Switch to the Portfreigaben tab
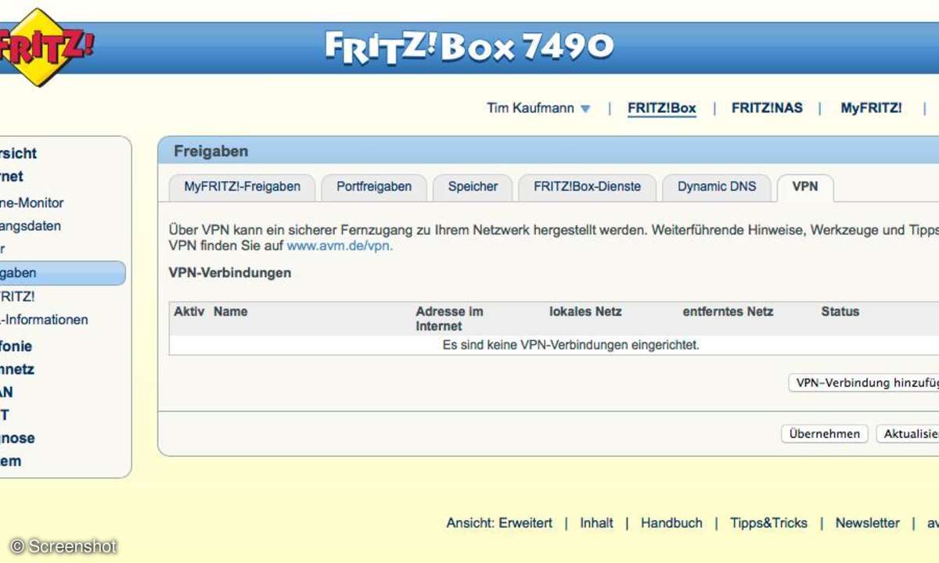The height and width of the screenshot is (563, 939). pyautogui.click(x=374, y=187)
